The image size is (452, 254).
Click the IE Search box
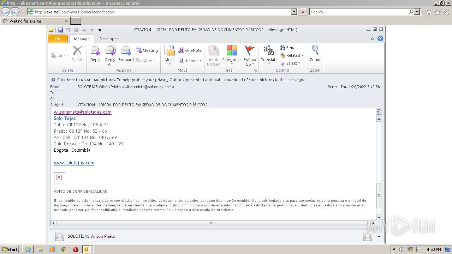click(359, 12)
